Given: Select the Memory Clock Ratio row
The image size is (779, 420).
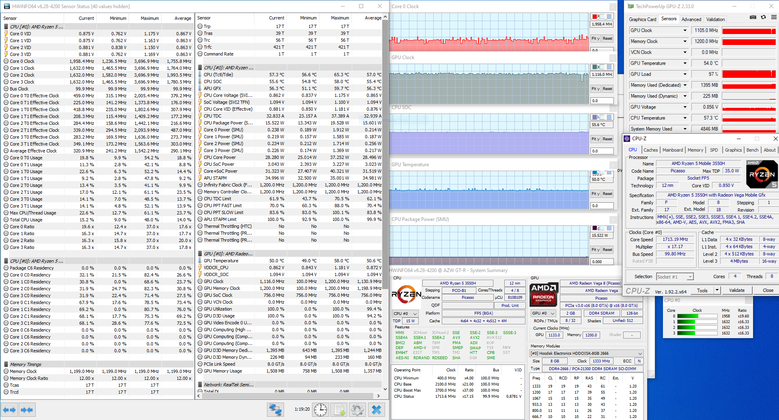Looking at the screenshot, I should 97,378.
